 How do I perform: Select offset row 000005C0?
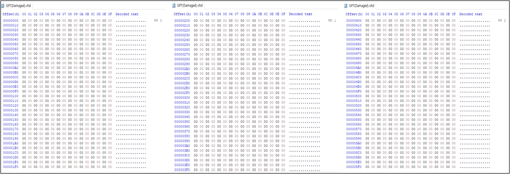tap(354, 153)
